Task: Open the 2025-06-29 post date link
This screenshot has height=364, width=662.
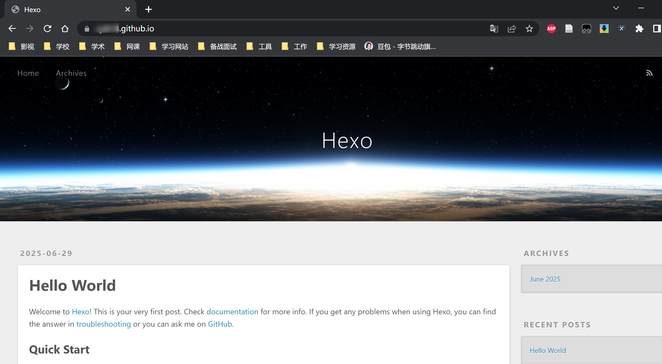Action: [x=46, y=253]
